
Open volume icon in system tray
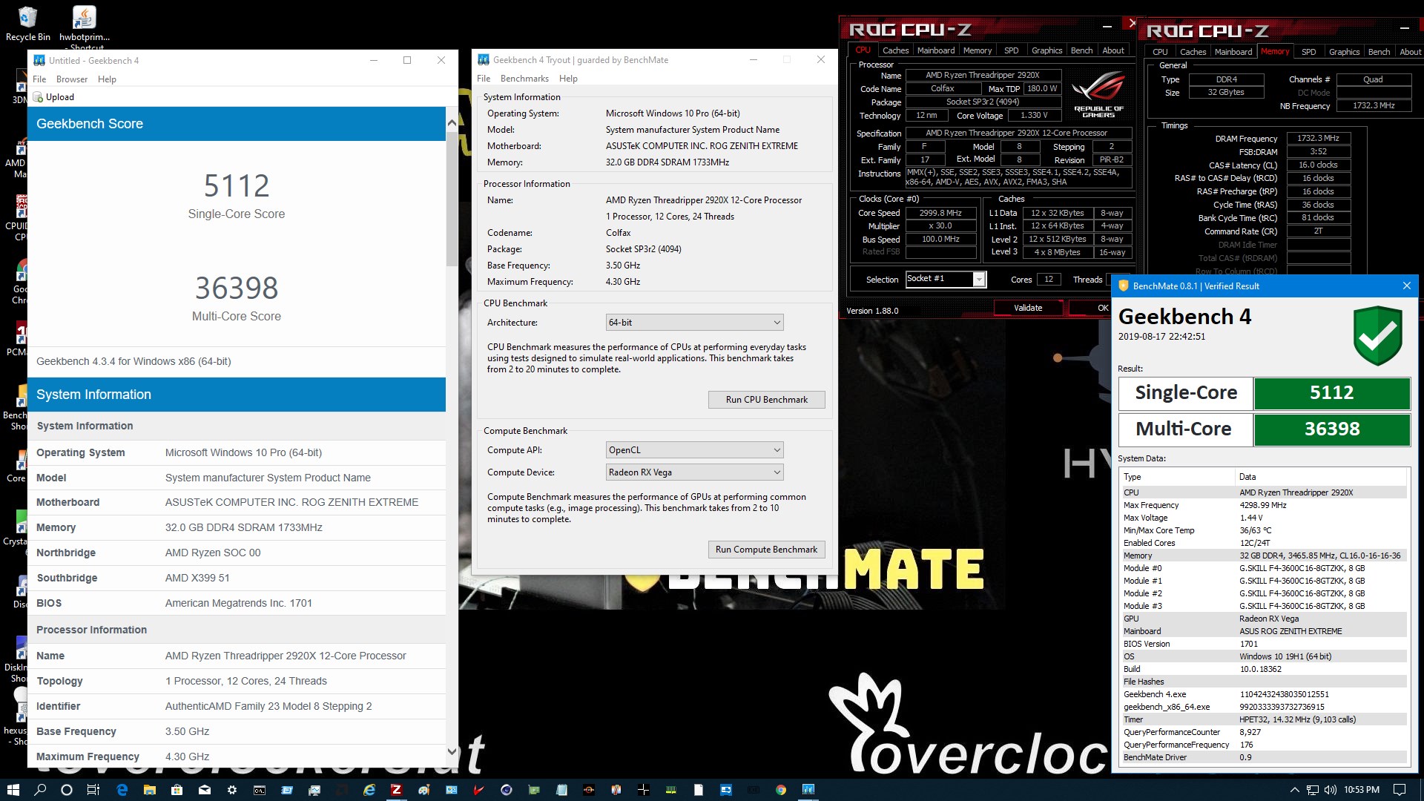click(x=1330, y=790)
